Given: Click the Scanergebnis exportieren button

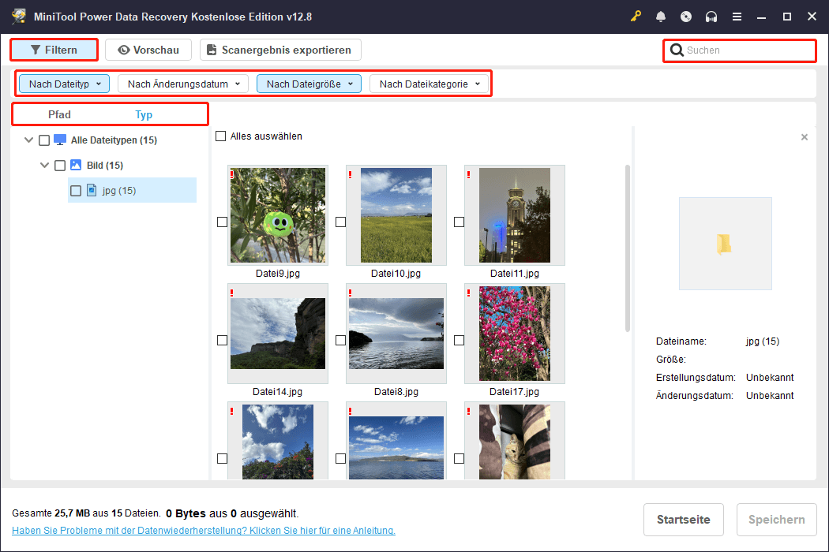Looking at the screenshot, I should 280,50.
